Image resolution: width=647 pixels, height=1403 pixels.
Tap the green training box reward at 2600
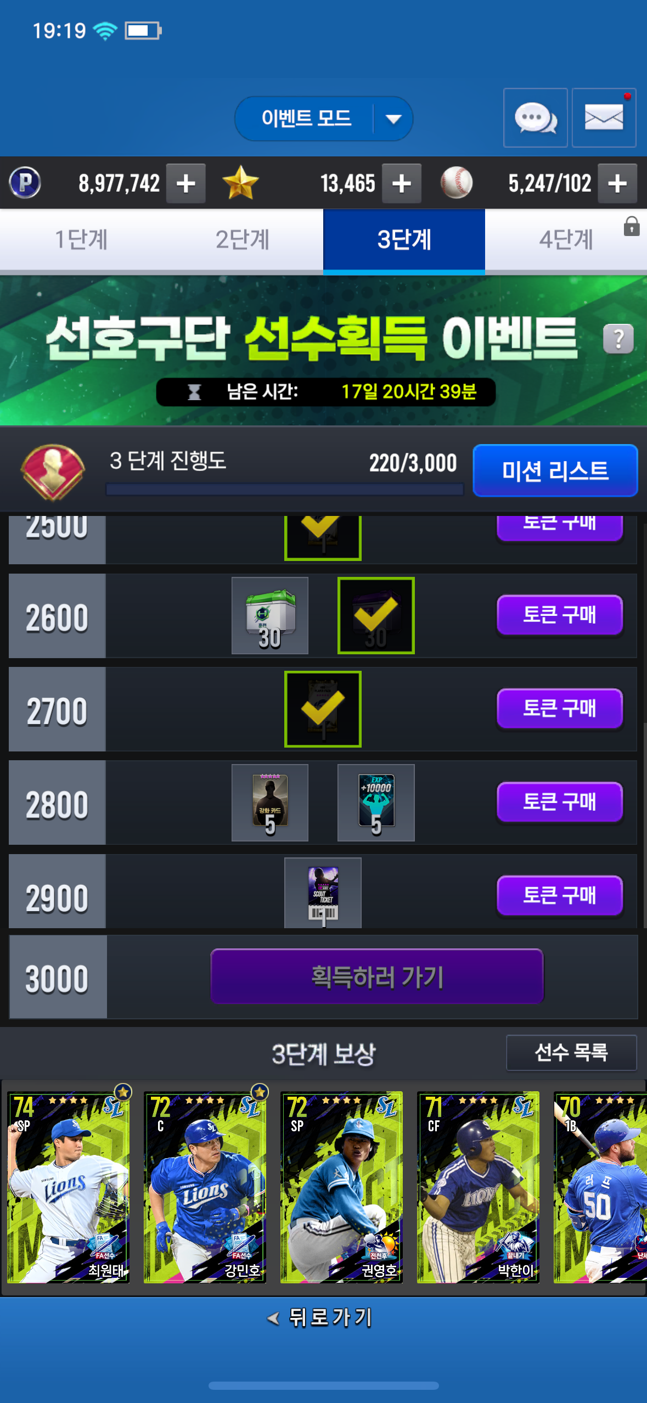coord(270,615)
